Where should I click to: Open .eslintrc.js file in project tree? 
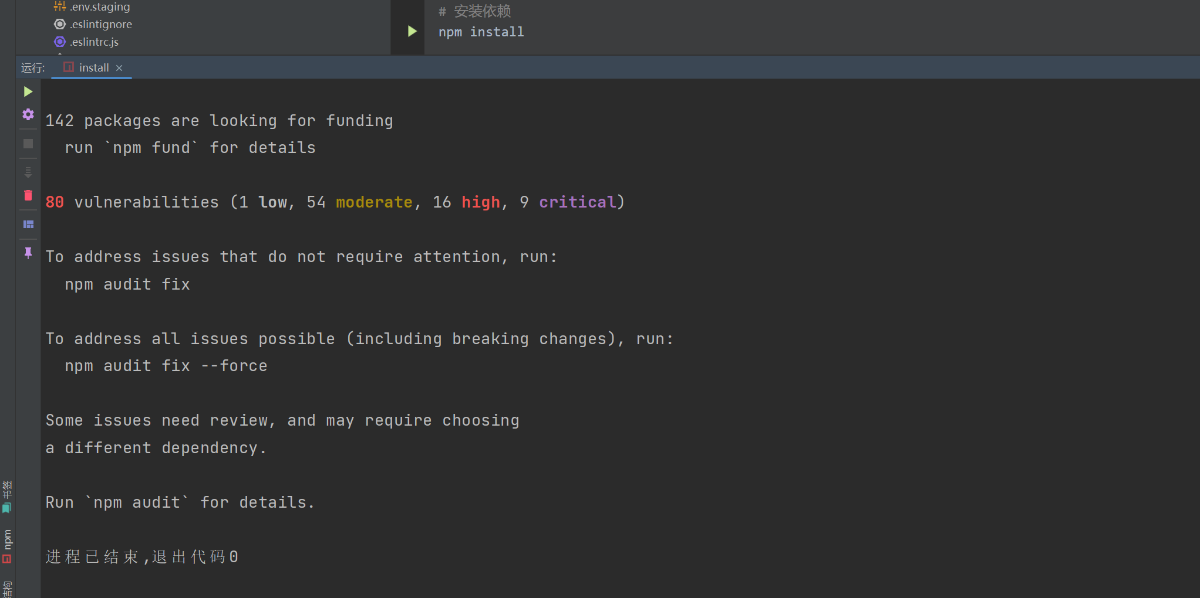click(x=87, y=42)
